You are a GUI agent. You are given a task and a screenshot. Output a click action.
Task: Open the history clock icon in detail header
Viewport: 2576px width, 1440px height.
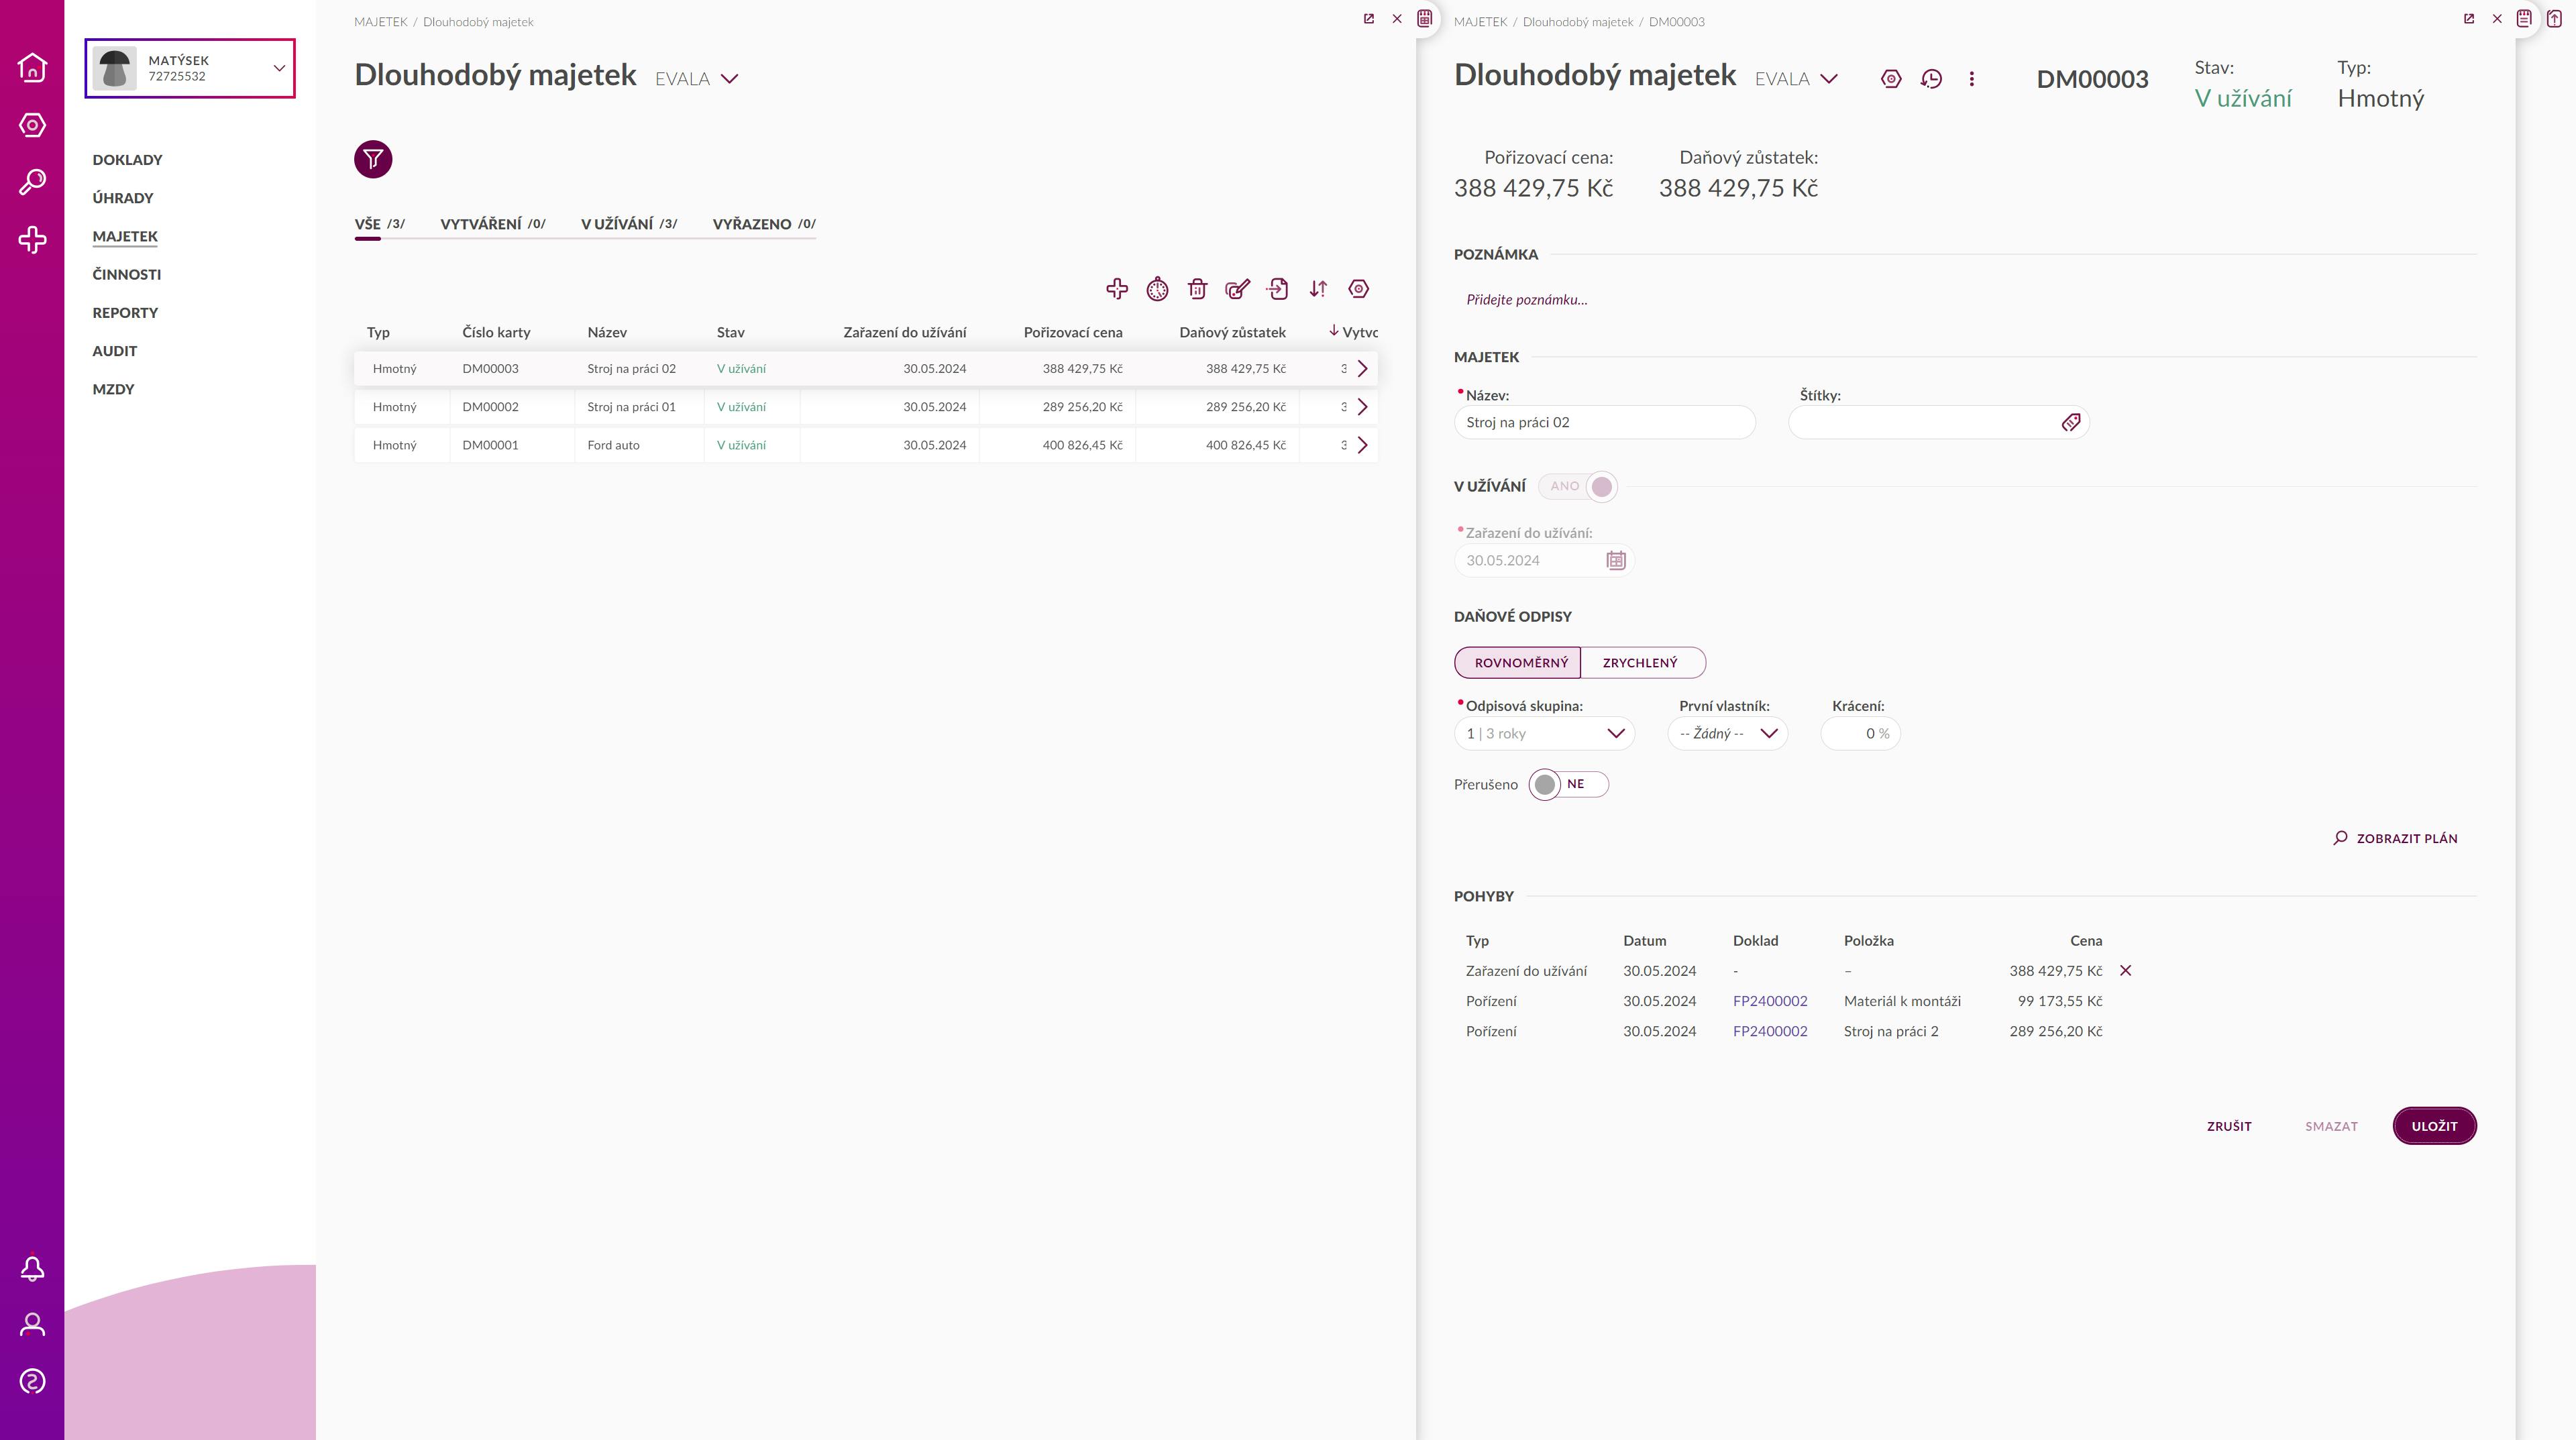coord(1931,79)
